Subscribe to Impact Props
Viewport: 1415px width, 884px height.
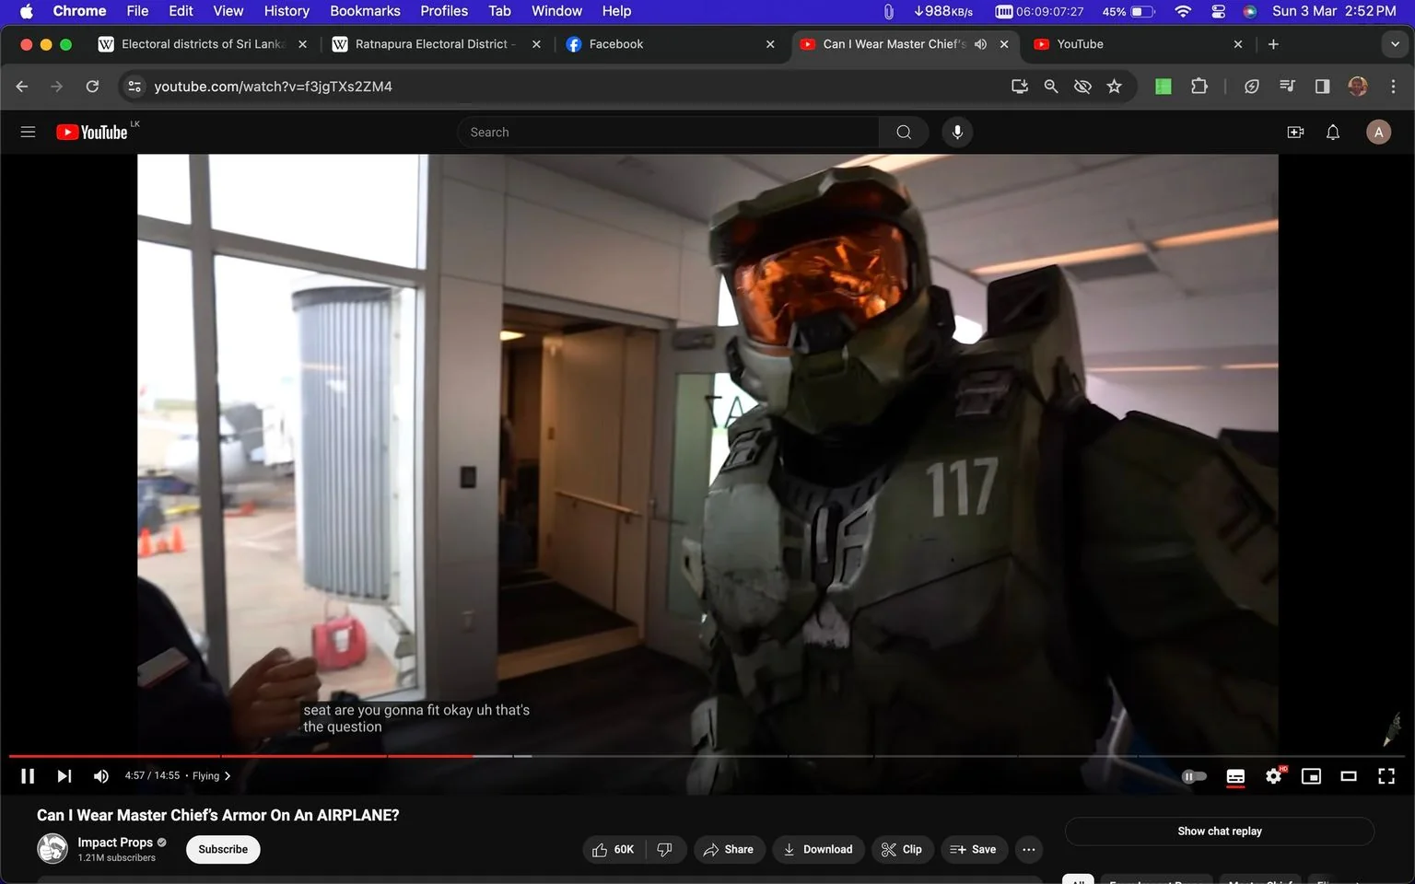pyautogui.click(x=223, y=849)
